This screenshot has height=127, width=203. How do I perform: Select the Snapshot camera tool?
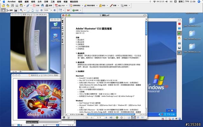(16, 10)
